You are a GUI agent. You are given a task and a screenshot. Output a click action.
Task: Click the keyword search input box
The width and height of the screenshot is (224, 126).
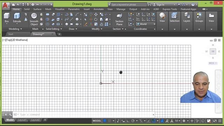click(x=128, y=5)
